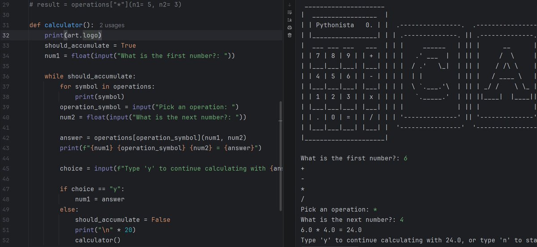Click the Scroll to End console icon
Image resolution: width=537 pixels, height=247 pixels.
(x=290, y=20)
